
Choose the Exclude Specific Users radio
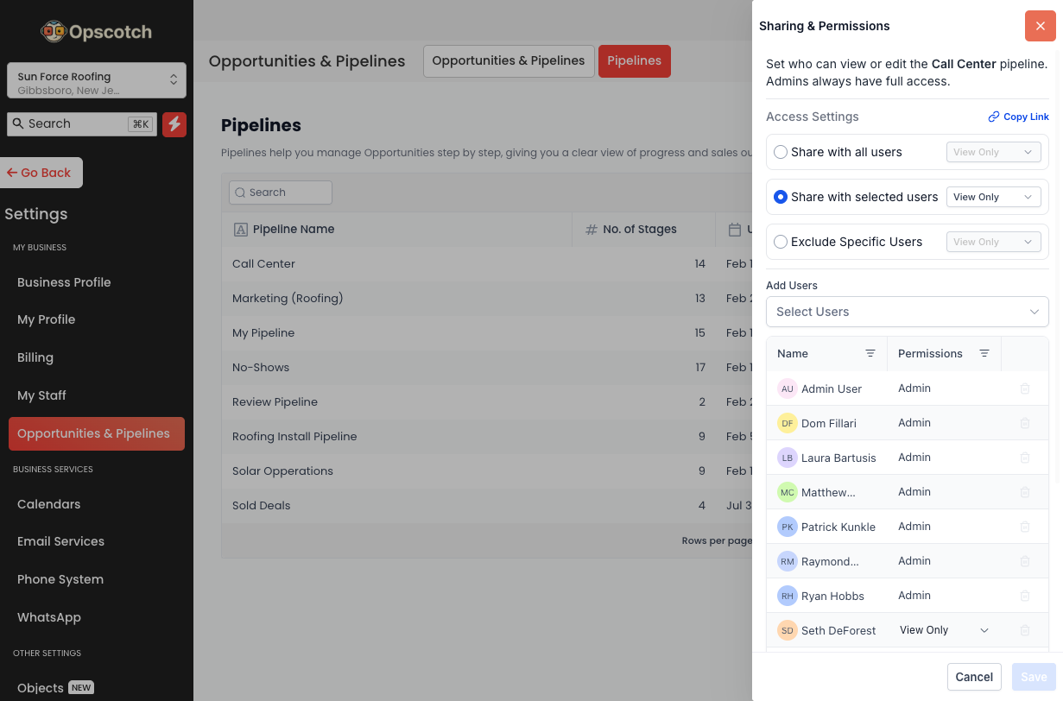(781, 242)
